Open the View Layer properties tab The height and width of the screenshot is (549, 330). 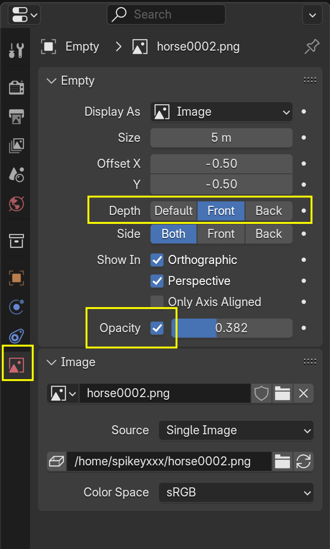[x=16, y=146]
